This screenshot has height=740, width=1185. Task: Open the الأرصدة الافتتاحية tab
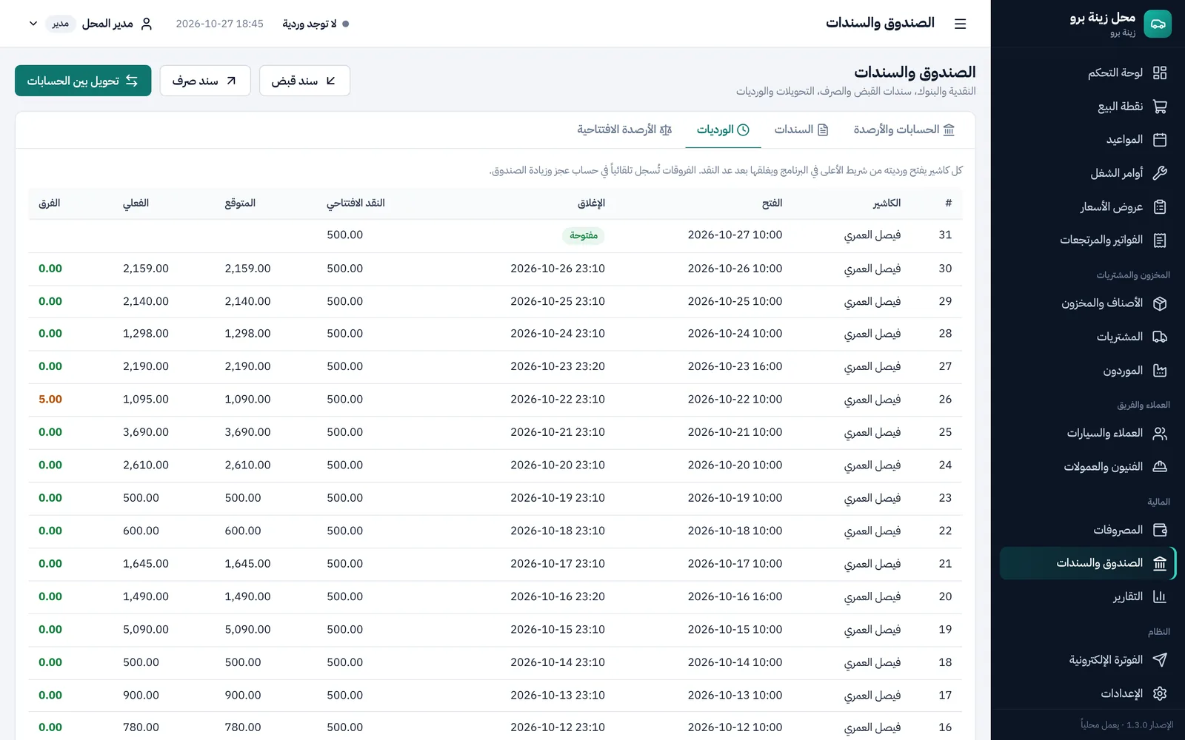point(624,129)
